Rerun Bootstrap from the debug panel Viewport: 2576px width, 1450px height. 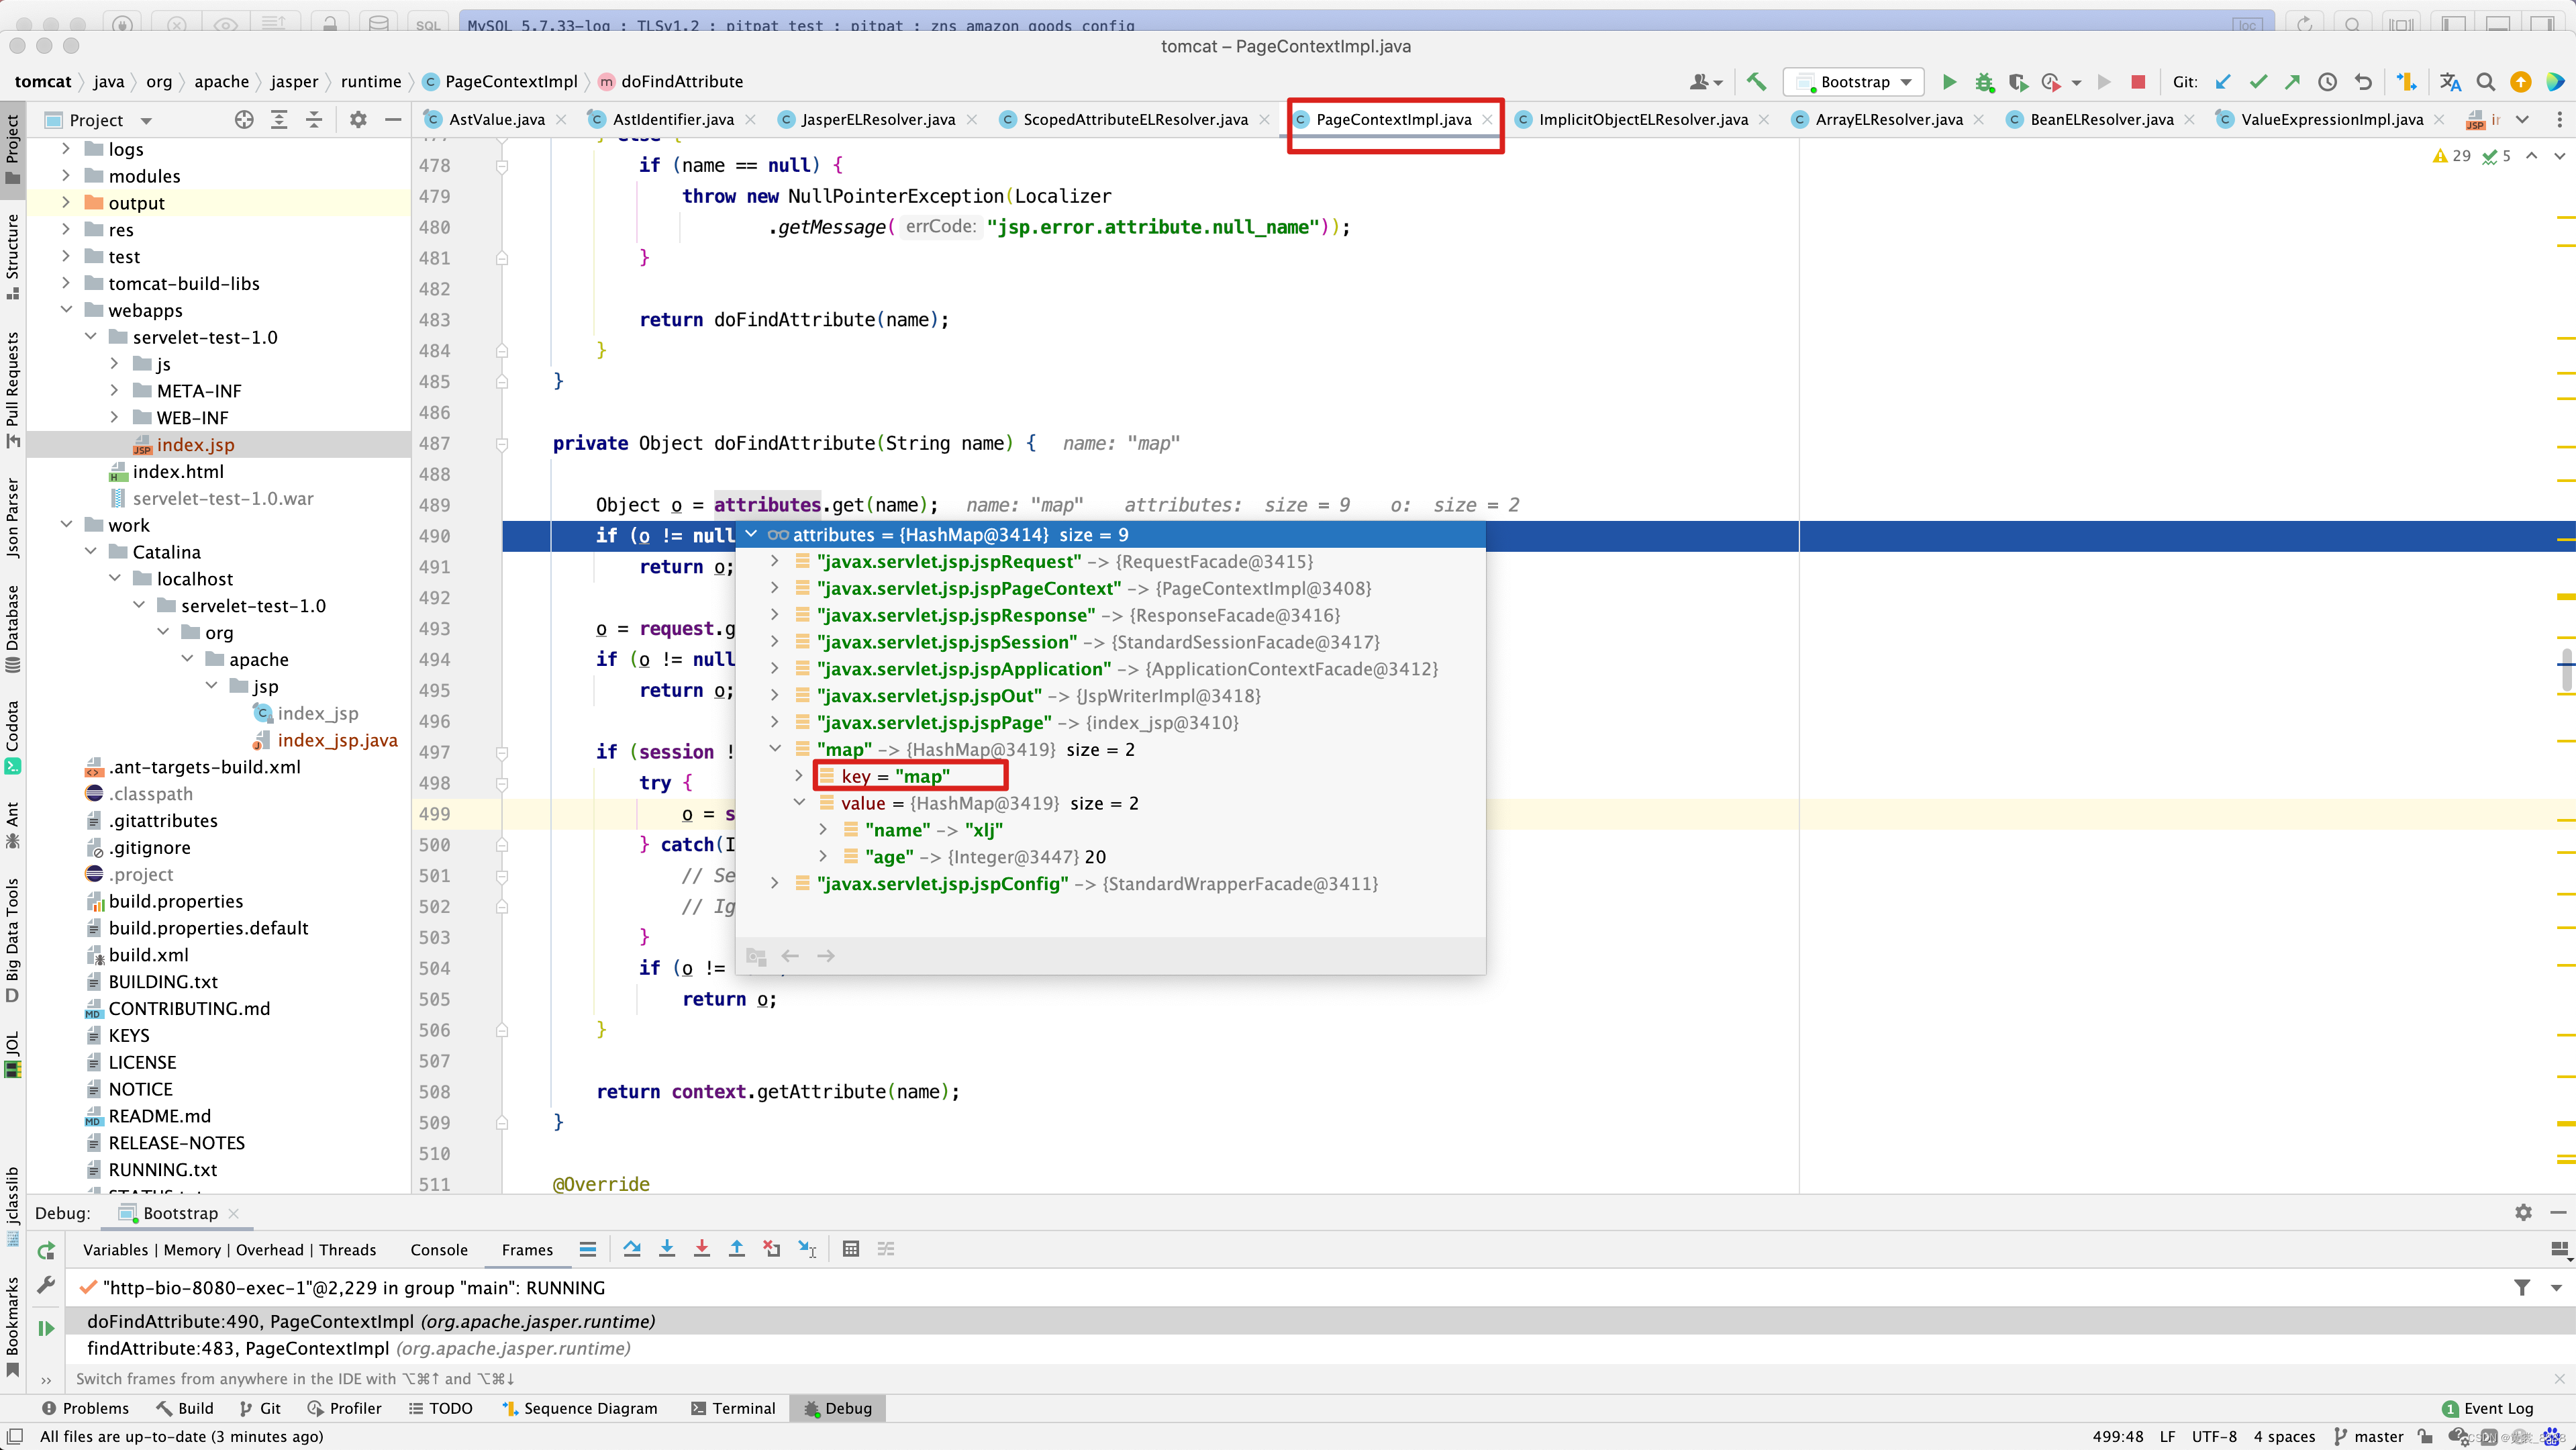click(46, 1250)
